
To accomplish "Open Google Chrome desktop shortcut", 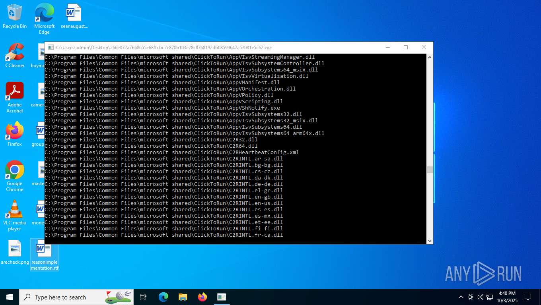I will pos(15,176).
